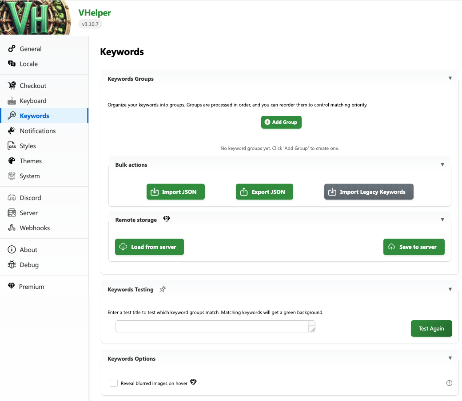Collapse the Keywords Groups section
Image resolution: width=462 pixels, height=401 pixels.
pyautogui.click(x=450, y=78)
